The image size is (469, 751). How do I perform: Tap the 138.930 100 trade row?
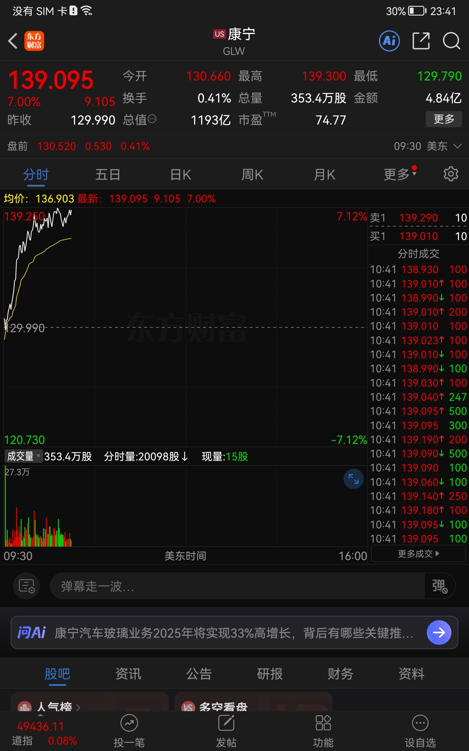pyautogui.click(x=418, y=269)
